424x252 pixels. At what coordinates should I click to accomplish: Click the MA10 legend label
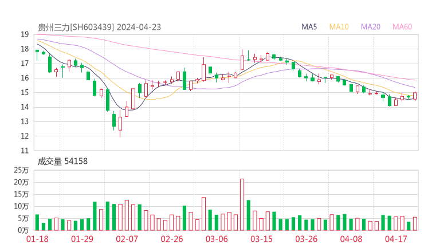pos(339,27)
